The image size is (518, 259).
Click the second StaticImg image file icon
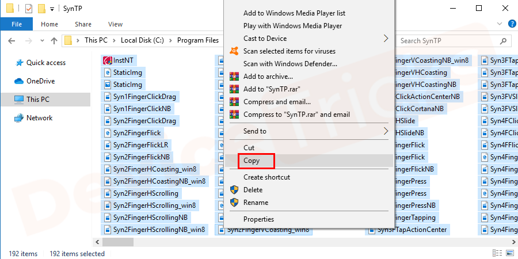pos(108,85)
